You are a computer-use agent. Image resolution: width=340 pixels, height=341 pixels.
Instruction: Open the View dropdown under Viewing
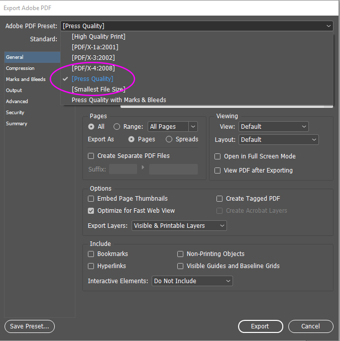click(x=274, y=127)
